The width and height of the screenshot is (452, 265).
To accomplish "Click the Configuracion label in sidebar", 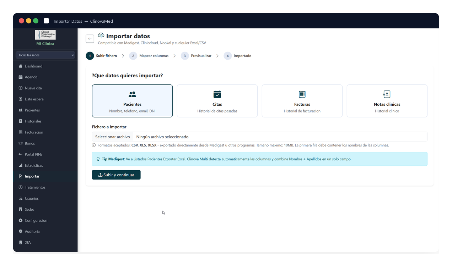I will [x=36, y=220].
